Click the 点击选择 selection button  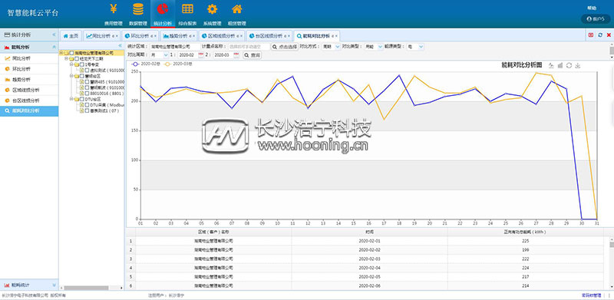tap(285, 47)
